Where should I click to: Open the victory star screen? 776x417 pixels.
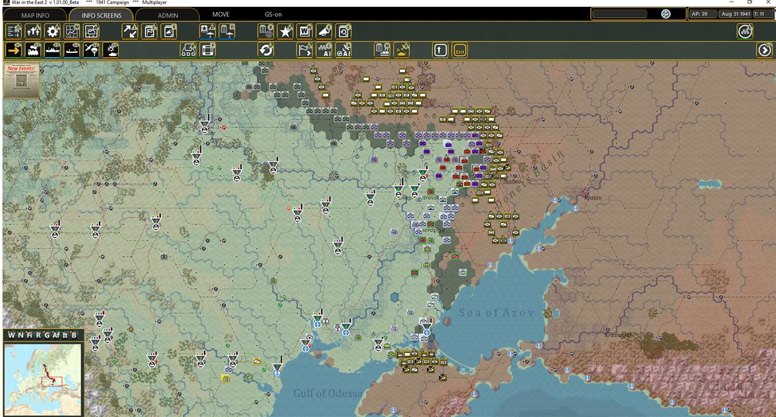(x=285, y=31)
